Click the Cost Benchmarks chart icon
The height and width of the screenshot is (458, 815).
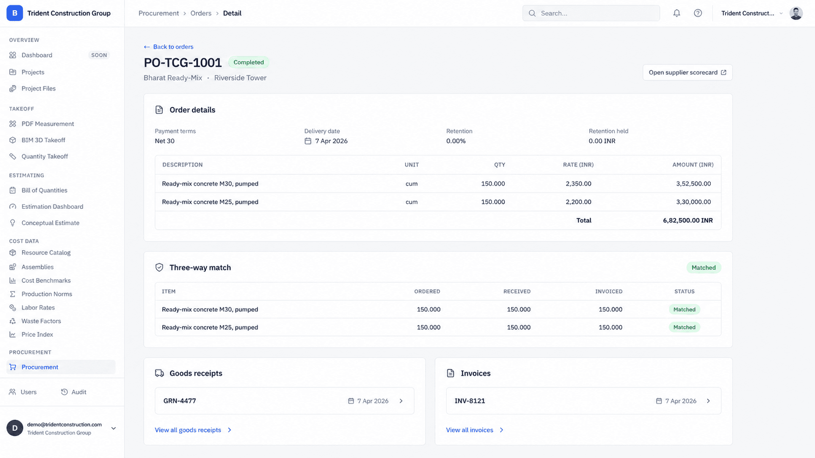tap(13, 280)
